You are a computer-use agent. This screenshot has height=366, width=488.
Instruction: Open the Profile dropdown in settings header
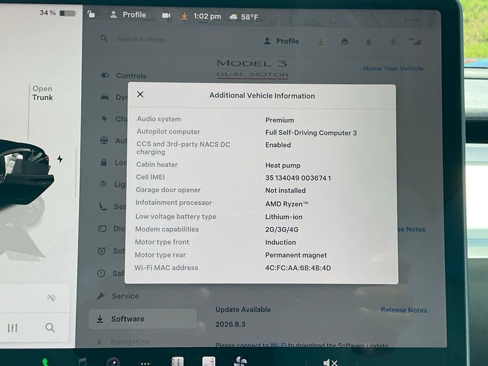[x=282, y=41]
